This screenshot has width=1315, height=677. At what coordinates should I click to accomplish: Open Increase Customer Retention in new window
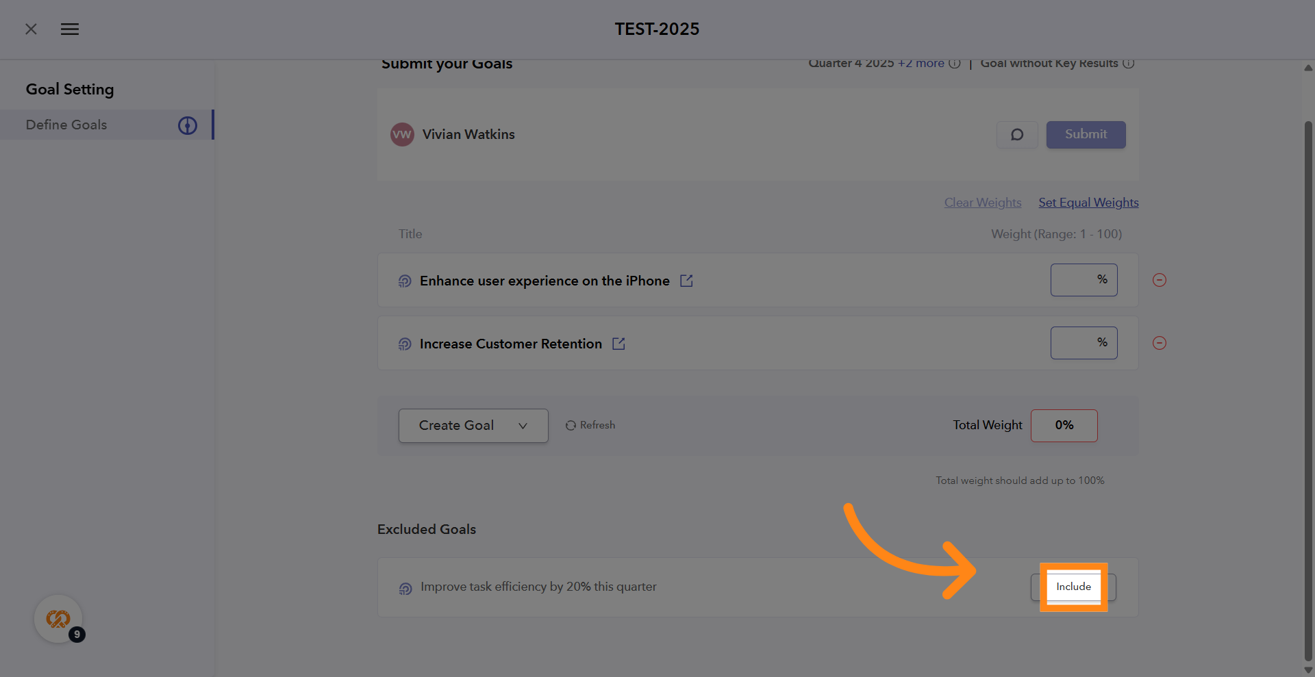coord(619,344)
